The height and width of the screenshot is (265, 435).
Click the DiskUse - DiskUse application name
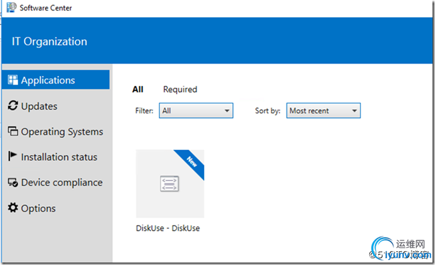point(168,228)
